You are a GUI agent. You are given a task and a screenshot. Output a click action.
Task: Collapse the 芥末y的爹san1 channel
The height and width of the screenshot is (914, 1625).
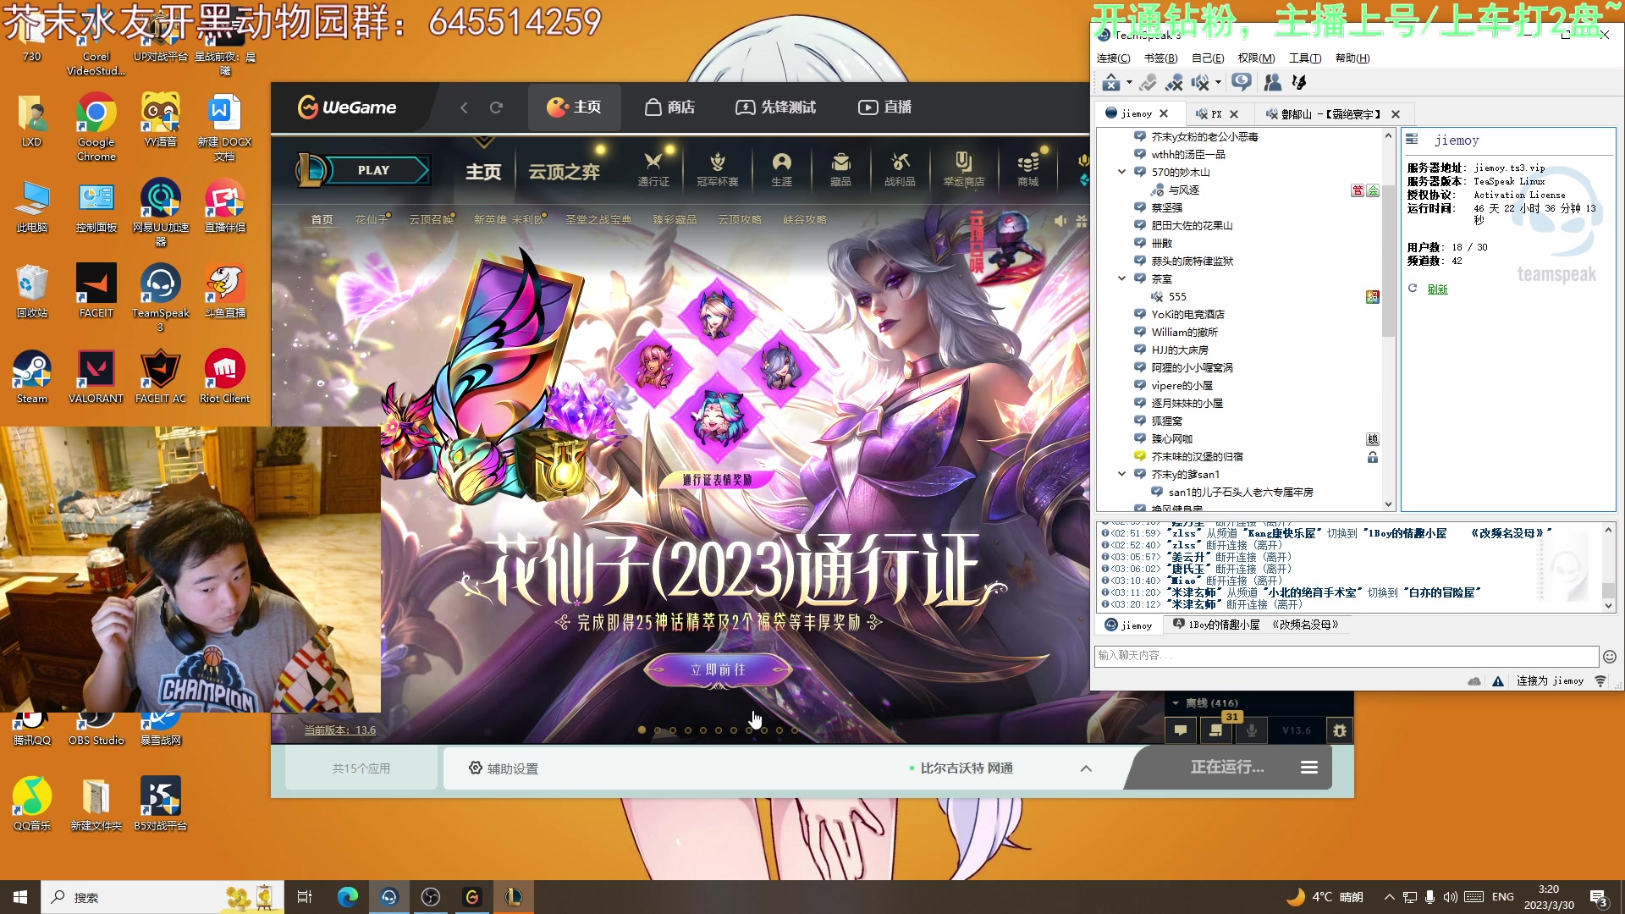[1122, 474]
